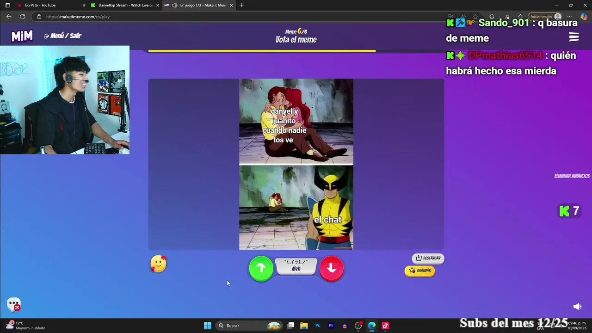Click Menú / Salir
Image resolution: width=592 pixels, height=333 pixels.
click(63, 36)
